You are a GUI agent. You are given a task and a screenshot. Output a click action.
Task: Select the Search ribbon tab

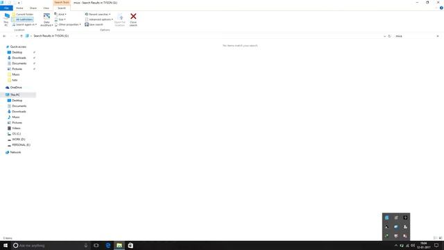pyautogui.click(x=62, y=8)
